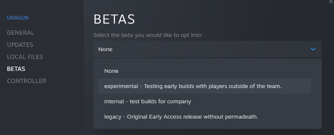Choose the None option in the list
Screen dimensions: 334x135
click(111, 71)
